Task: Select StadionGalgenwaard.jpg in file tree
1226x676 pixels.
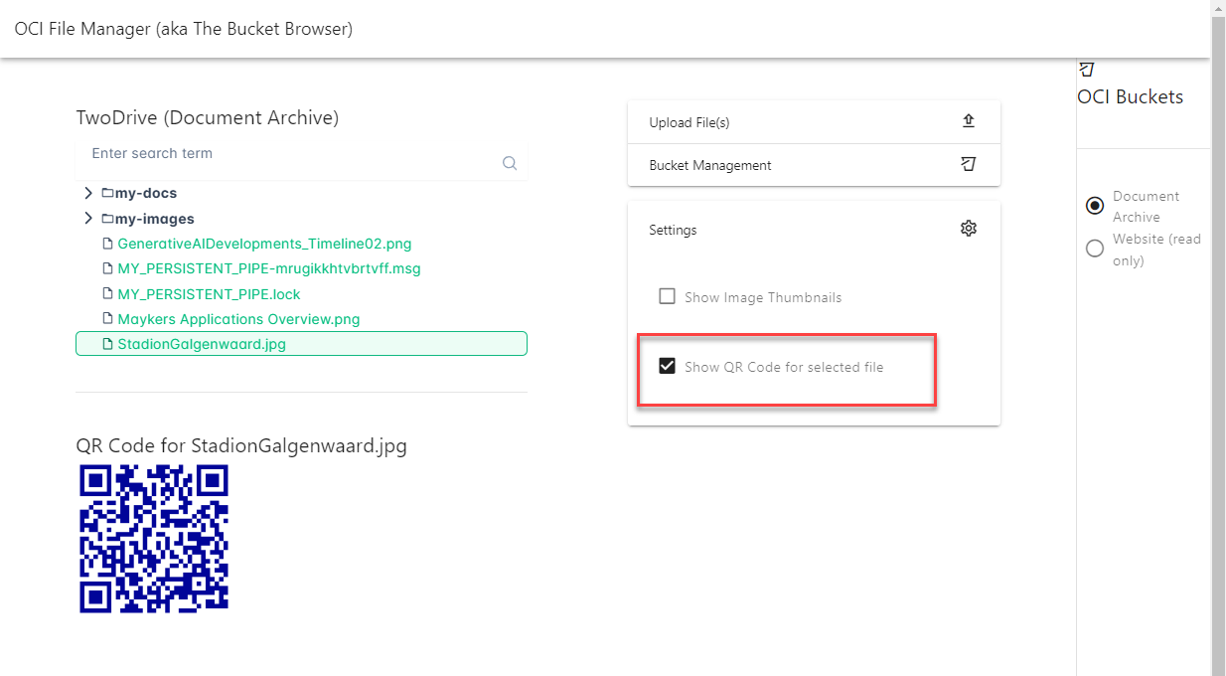Action: pyautogui.click(x=301, y=344)
